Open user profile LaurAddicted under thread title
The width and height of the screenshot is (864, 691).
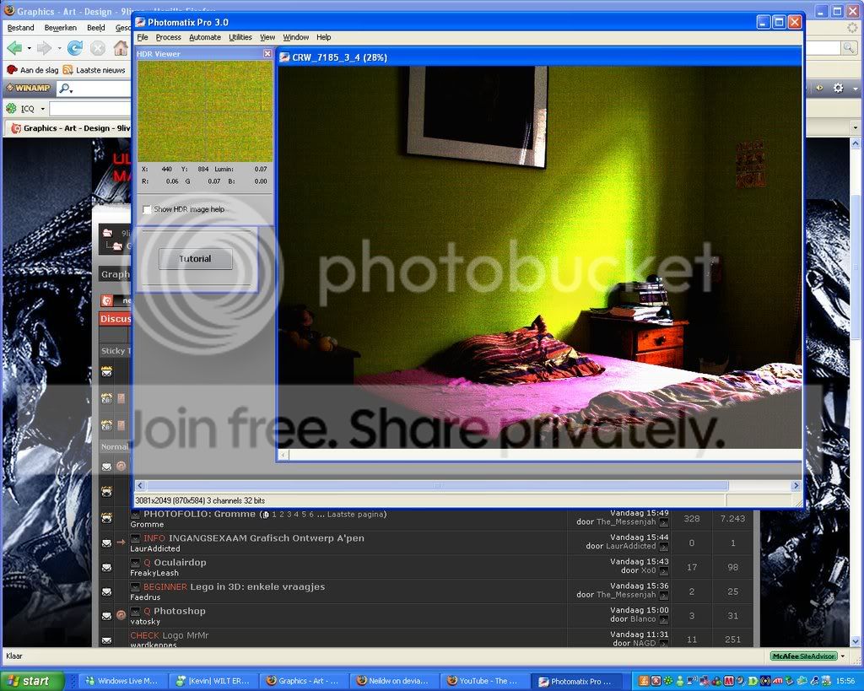pyautogui.click(x=155, y=548)
